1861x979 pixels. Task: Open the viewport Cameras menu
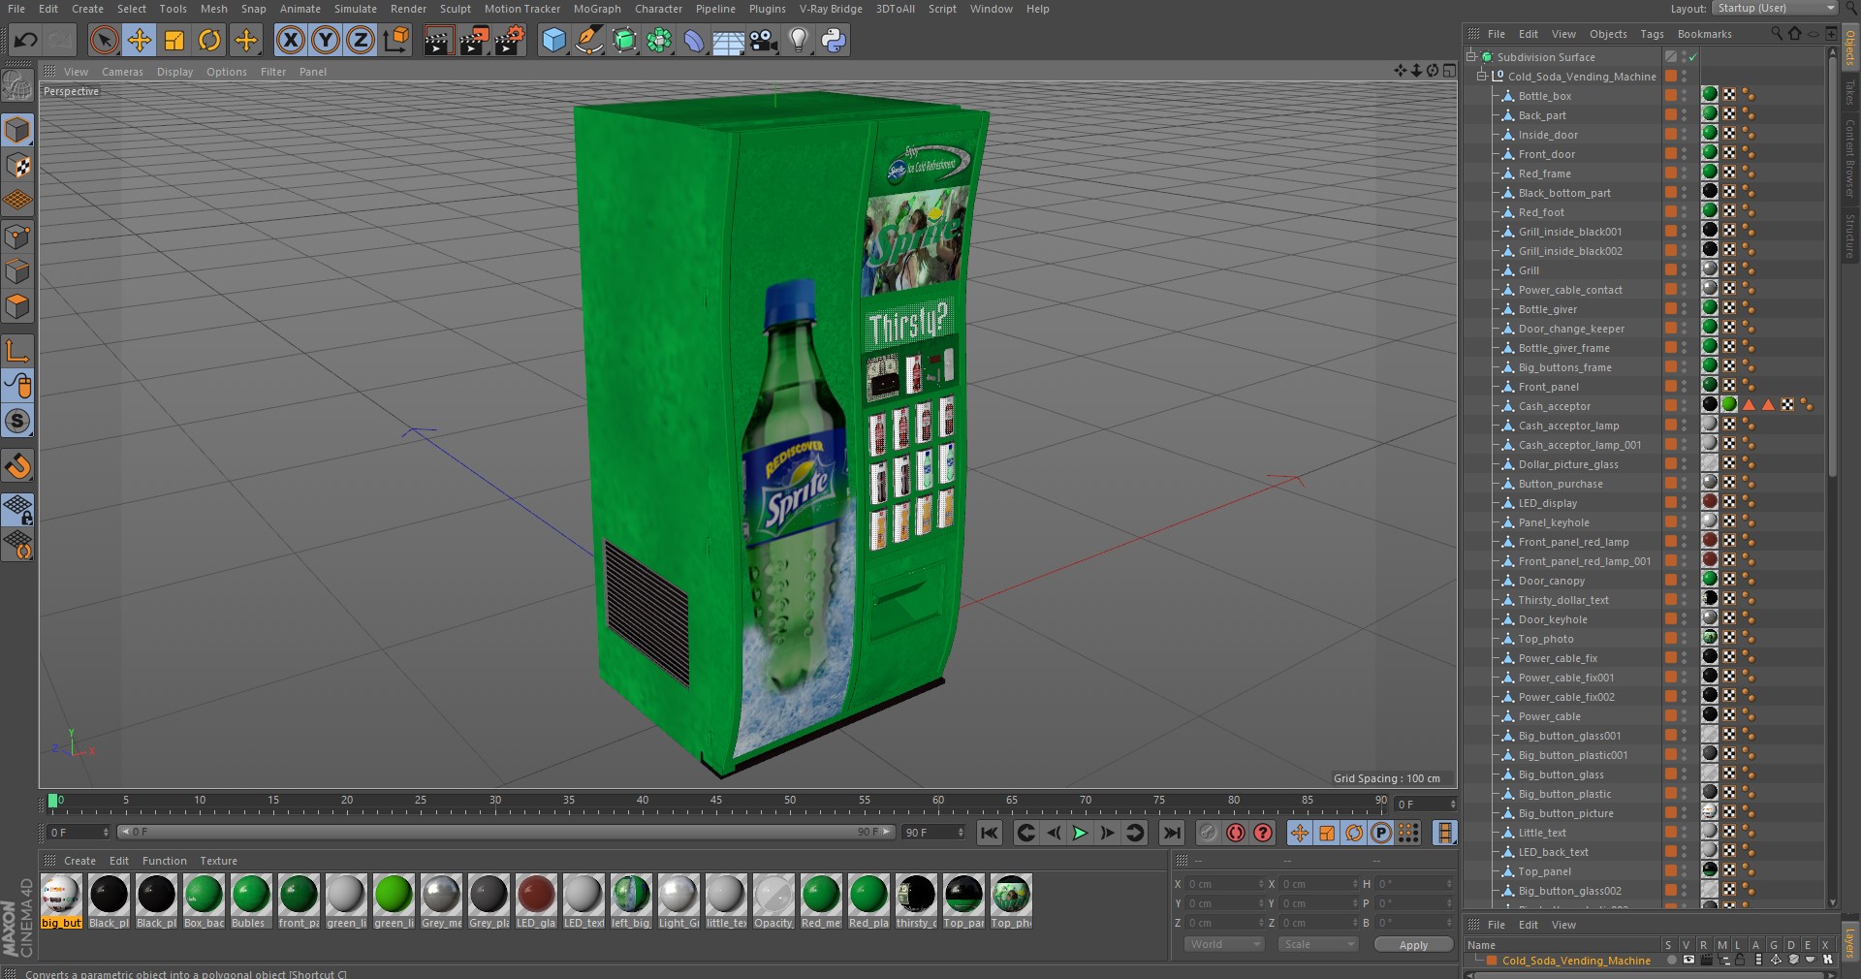(x=122, y=72)
